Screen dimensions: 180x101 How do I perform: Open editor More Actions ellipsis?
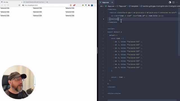(177, 3)
